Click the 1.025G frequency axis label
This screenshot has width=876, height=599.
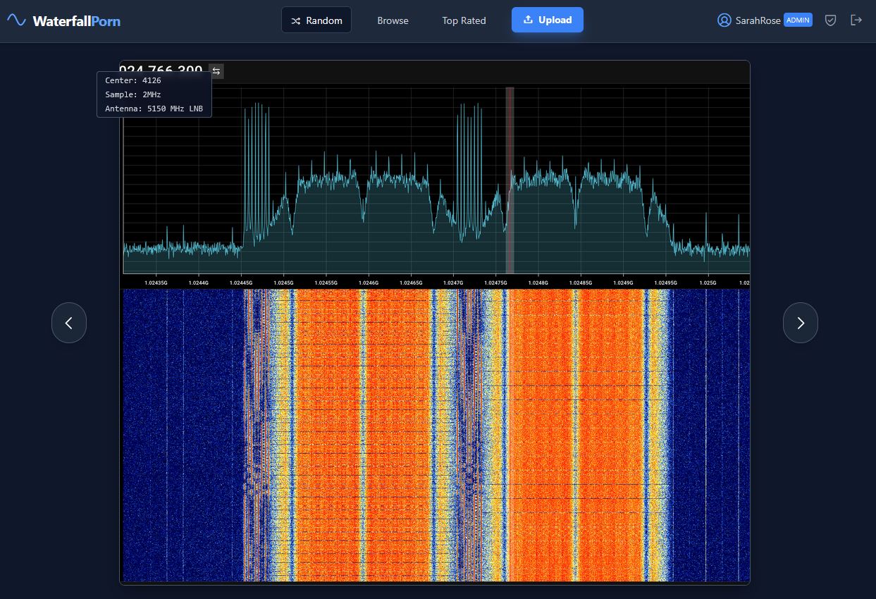coord(708,283)
